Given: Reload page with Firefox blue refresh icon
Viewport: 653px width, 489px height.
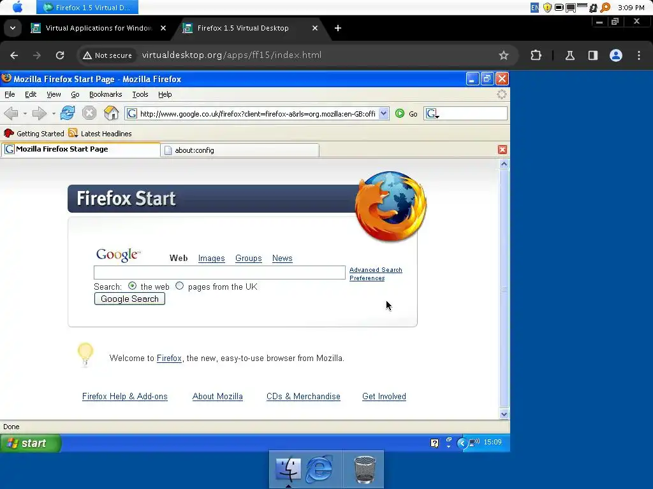Looking at the screenshot, I should (68, 113).
